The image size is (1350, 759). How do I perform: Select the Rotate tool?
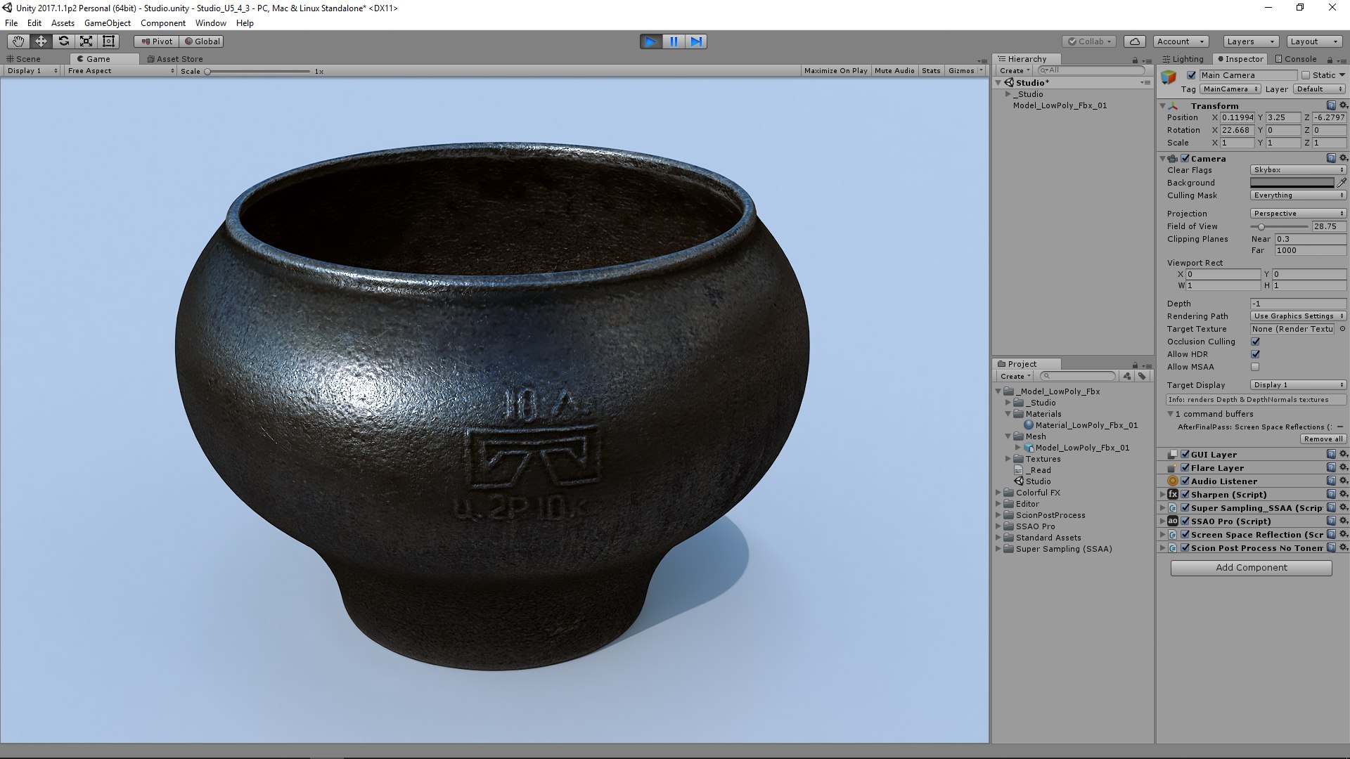tap(63, 41)
